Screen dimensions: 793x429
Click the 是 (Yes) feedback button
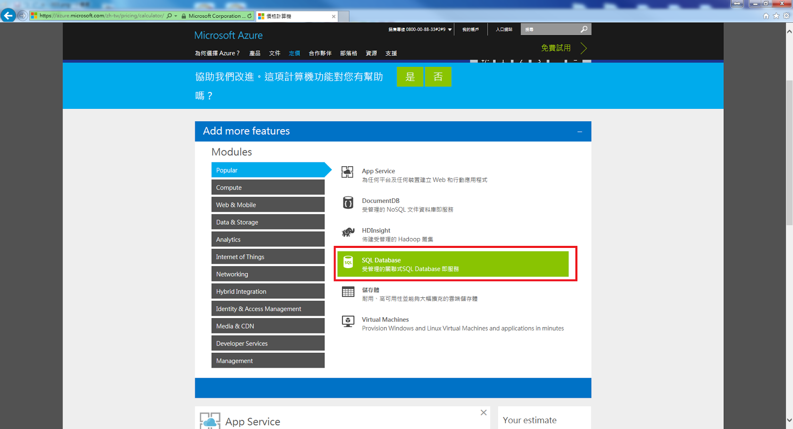410,77
